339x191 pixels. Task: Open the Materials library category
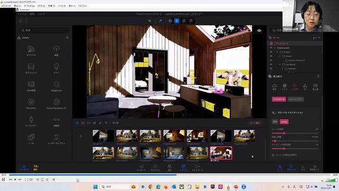31,51
